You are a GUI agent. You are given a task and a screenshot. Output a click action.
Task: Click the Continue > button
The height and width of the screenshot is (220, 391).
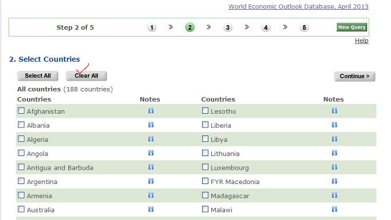pos(354,77)
